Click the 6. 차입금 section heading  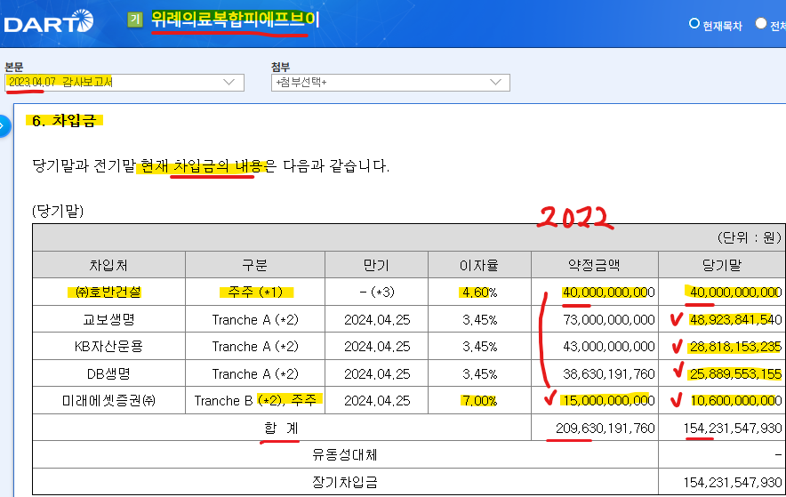[x=64, y=122]
